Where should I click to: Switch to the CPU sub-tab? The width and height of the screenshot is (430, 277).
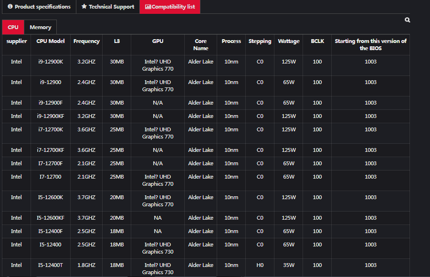13,27
